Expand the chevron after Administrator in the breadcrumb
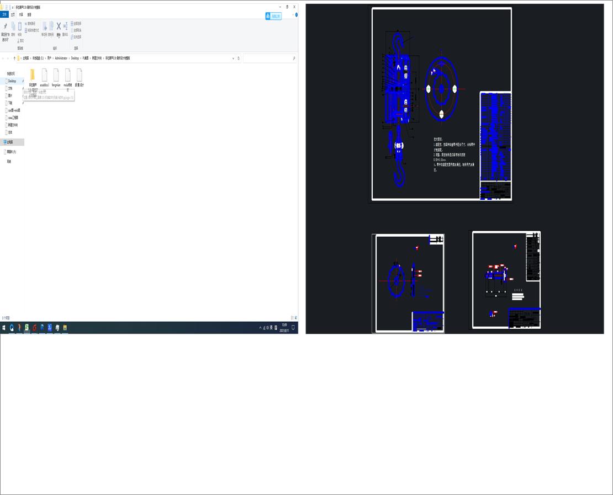Viewport: 613px width, 495px height. point(69,58)
